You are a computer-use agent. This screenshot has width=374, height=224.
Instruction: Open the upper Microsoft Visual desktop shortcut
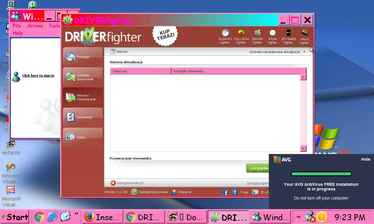tap(11, 173)
